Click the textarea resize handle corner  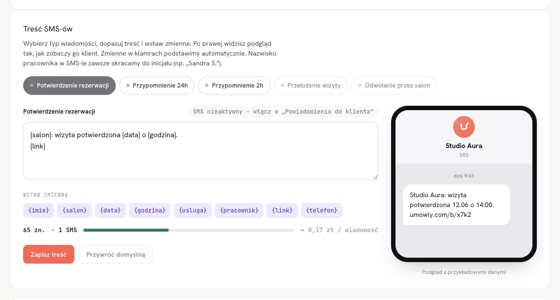pos(375,177)
